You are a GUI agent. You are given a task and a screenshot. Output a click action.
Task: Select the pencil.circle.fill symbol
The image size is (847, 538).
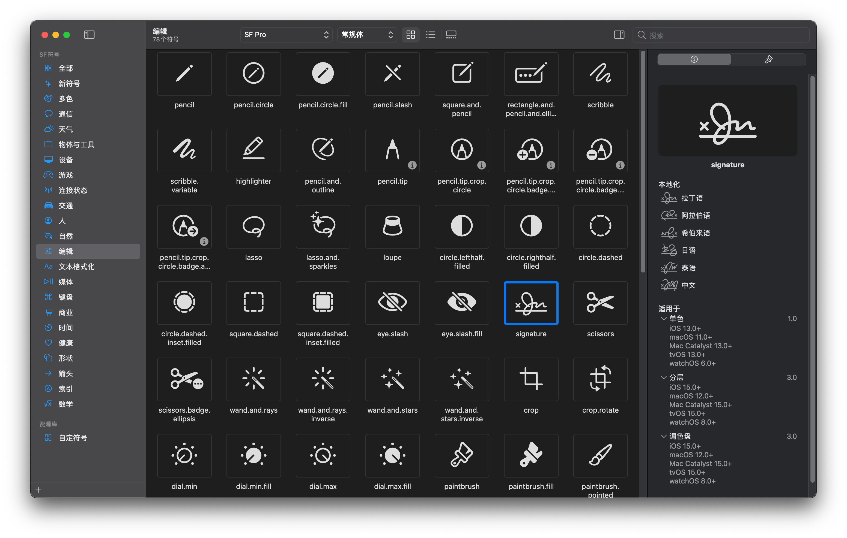tap(323, 74)
